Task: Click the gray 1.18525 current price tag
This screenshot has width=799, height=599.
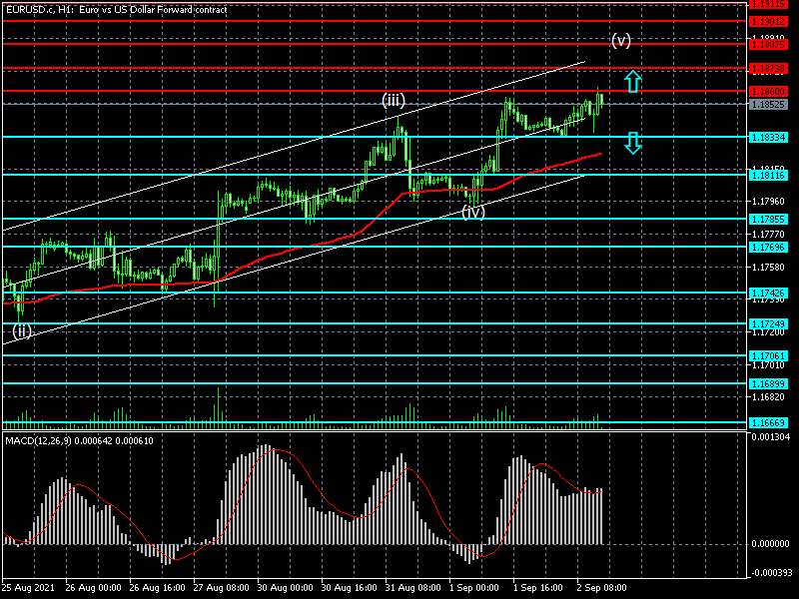Action: (x=772, y=104)
